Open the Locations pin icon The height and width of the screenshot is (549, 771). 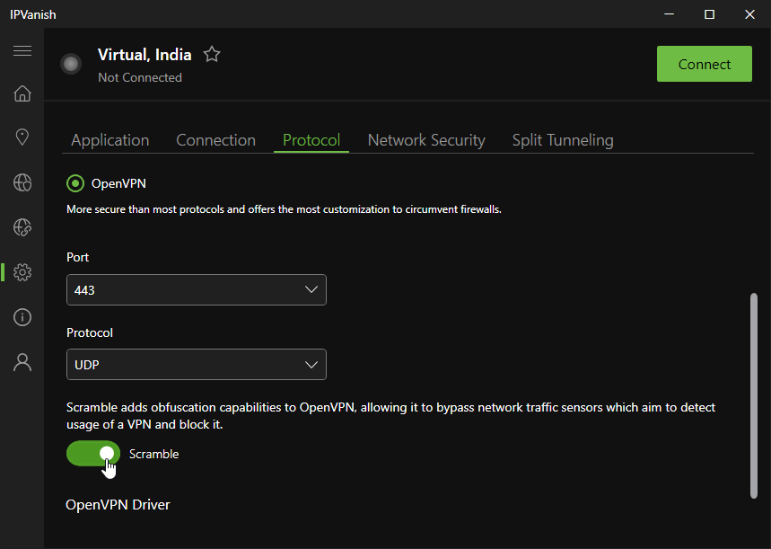(22, 137)
